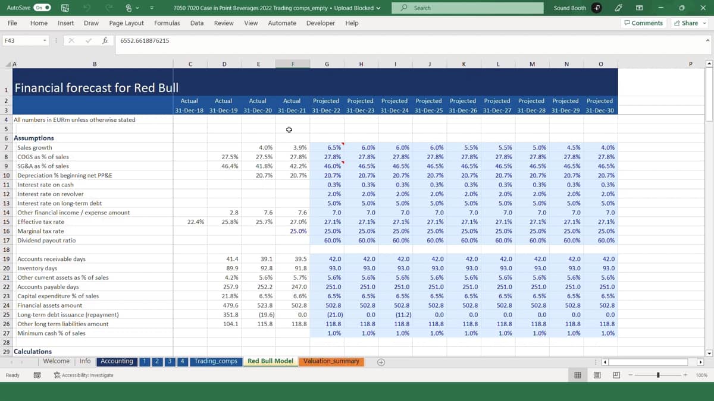Open the Customize Quick Access Toolbar arrow
Screen dimensions: 714x401
(x=152, y=8)
